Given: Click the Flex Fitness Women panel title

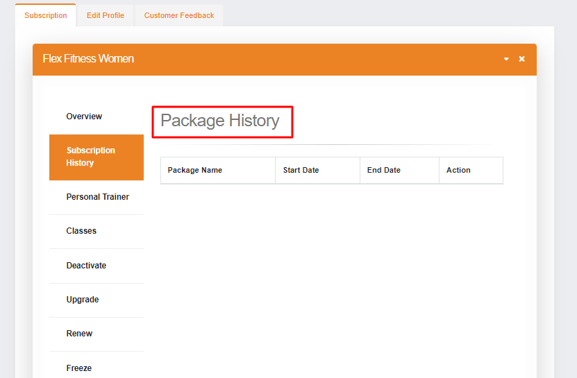Looking at the screenshot, I should click(88, 59).
